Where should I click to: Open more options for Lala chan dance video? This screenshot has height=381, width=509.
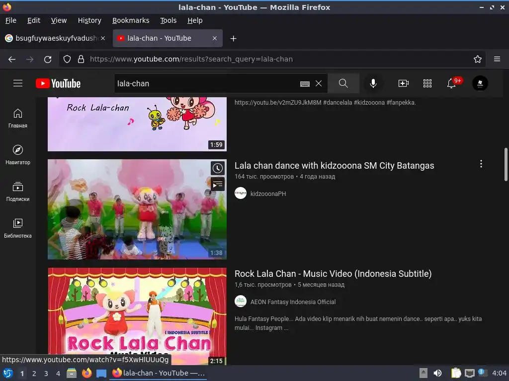(x=481, y=164)
